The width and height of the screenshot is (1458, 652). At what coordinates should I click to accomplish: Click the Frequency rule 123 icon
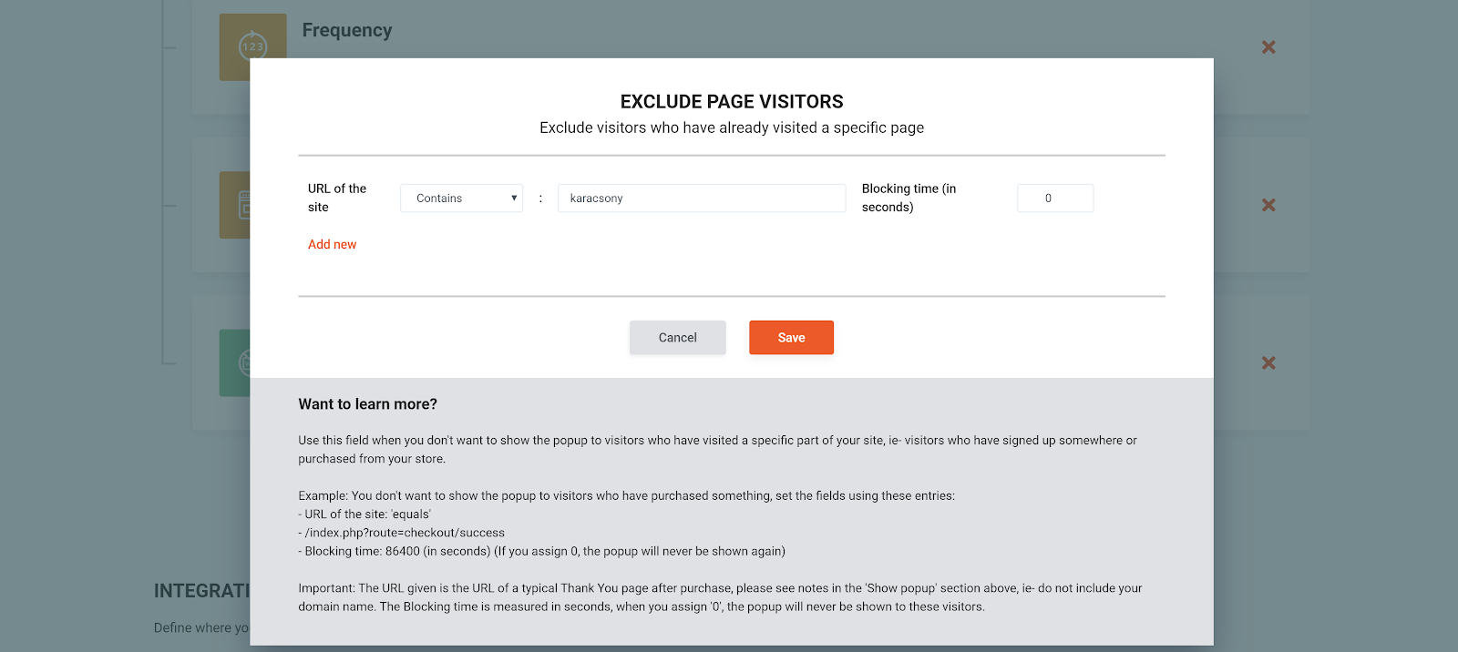coord(252,46)
